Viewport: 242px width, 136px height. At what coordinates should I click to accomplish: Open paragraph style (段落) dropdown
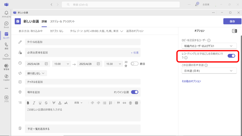78,103
